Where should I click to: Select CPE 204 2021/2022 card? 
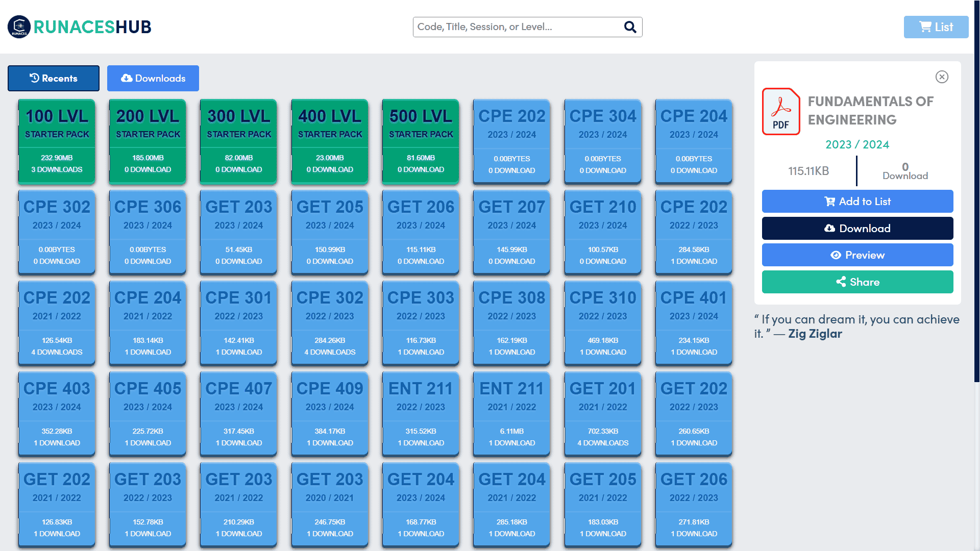(x=148, y=323)
